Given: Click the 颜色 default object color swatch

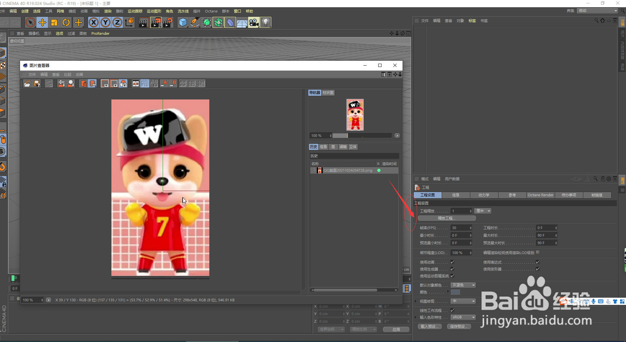Looking at the screenshot, I should [455, 292].
